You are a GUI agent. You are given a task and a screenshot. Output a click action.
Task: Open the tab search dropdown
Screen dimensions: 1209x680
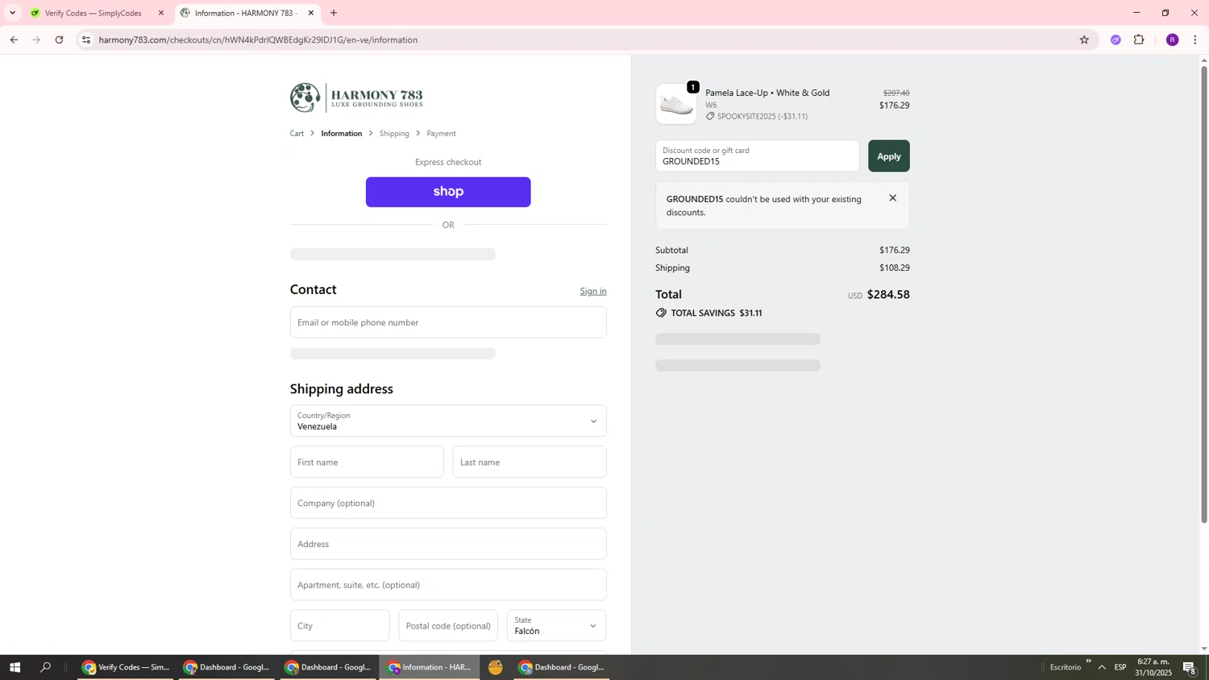12,13
